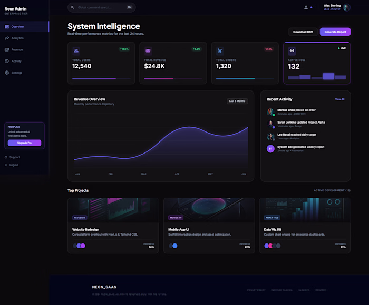
Task: Click 'Sarah Jenkins updated Project Alpha' entry
Action: click(306, 124)
